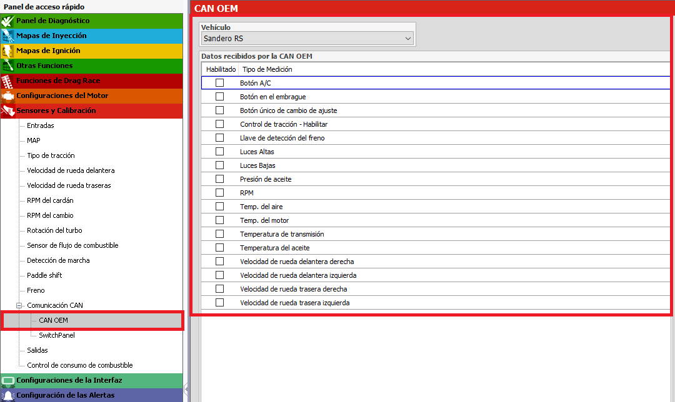Click the Sensores y Calibración icon
675x402 pixels.
7,111
